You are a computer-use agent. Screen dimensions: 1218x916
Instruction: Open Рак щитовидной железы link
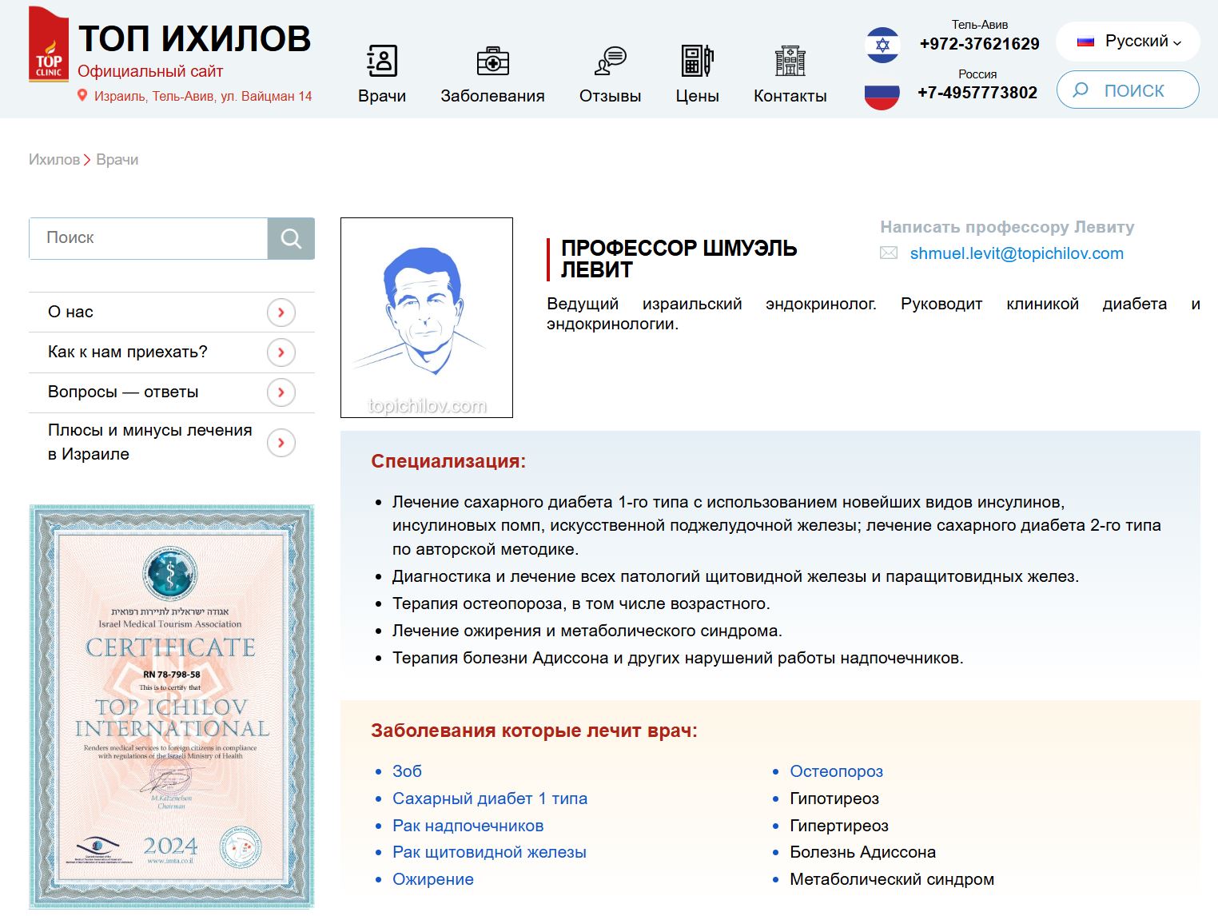(489, 852)
